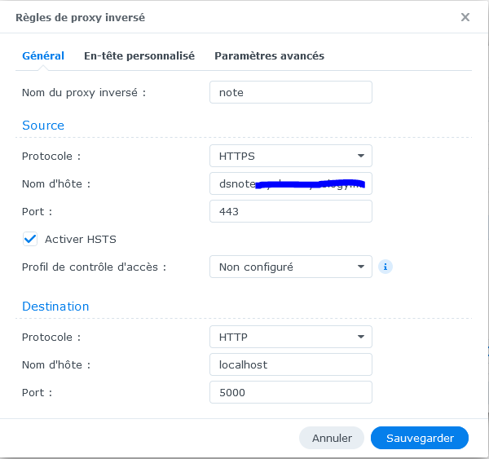Focus the Destination Port field showing 5000

(290, 392)
